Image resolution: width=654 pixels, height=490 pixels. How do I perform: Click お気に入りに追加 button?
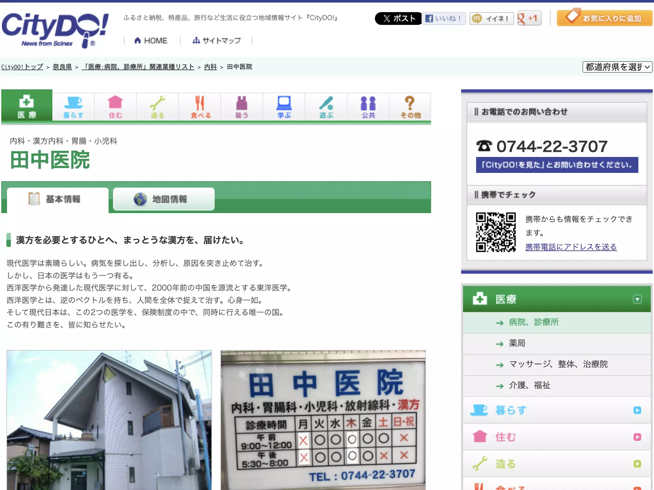pyautogui.click(x=605, y=18)
